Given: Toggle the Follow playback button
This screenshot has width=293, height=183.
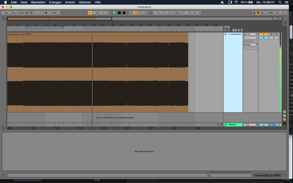Looking at the screenshot, I should [x=90, y=13].
